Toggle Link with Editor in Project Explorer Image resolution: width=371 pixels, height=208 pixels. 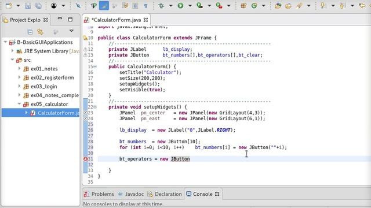[x=40, y=32]
